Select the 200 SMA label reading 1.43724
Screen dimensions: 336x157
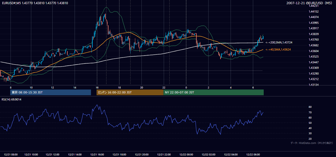(279, 42)
